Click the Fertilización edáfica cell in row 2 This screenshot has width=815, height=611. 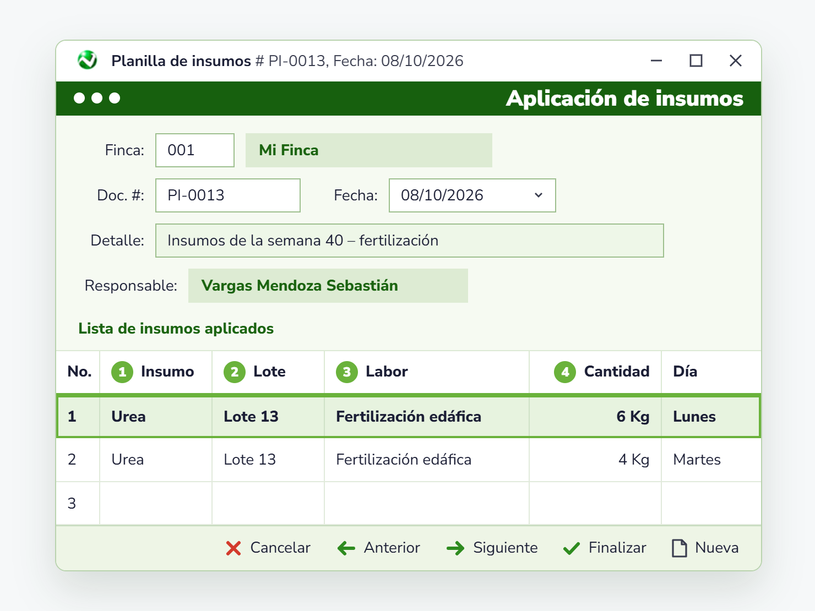(427, 460)
